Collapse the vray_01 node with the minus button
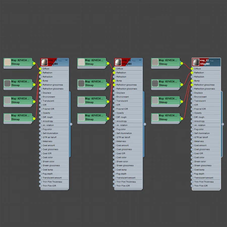The width and height of the screenshot is (227, 227). [x=66, y=60]
